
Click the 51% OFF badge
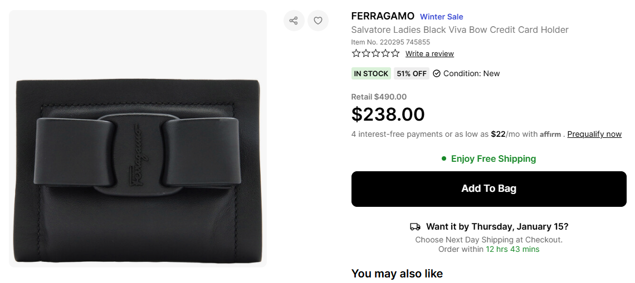click(x=412, y=73)
